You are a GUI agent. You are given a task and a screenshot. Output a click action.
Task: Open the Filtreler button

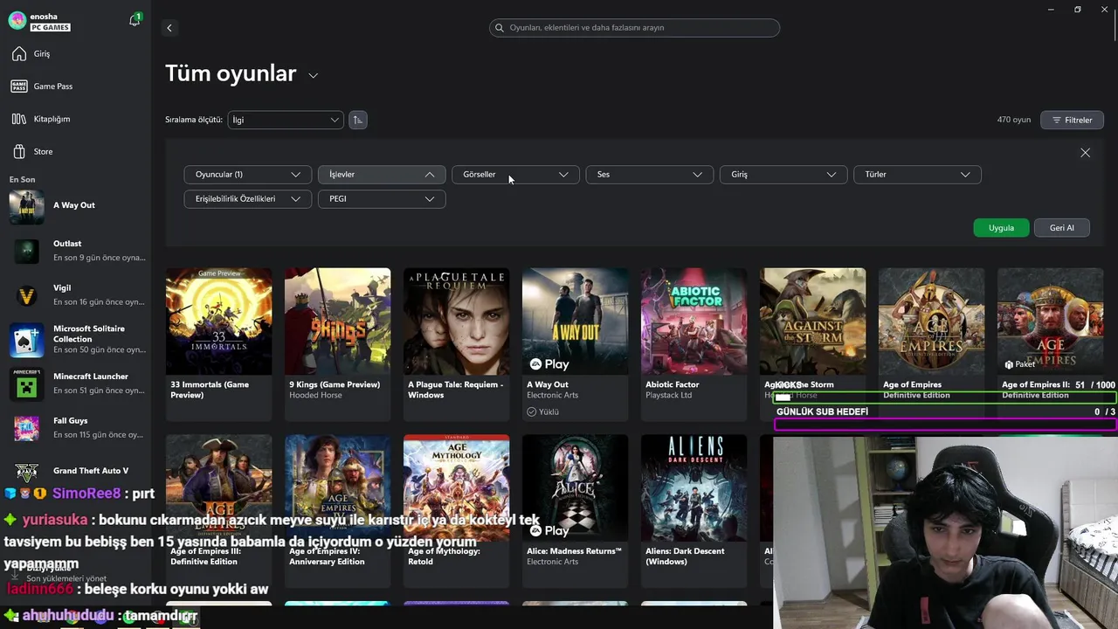point(1072,120)
